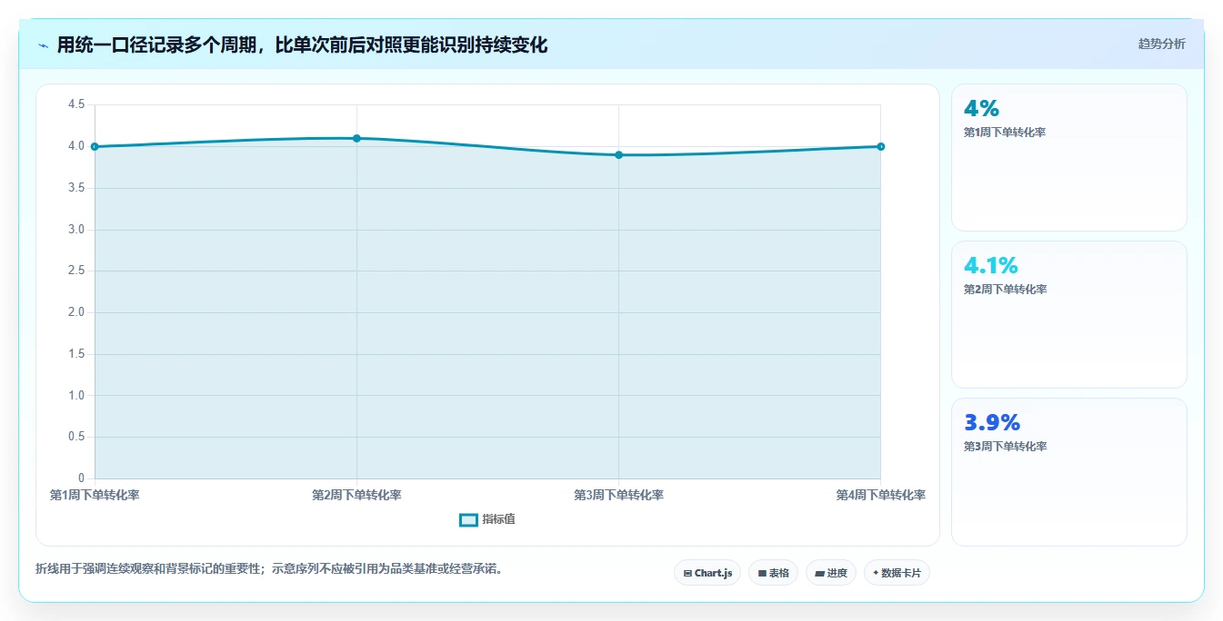This screenshot has height=621, width=1223.
Task: Select the 第4周下单转化率 data point on the line
Action: coord(880,146)
